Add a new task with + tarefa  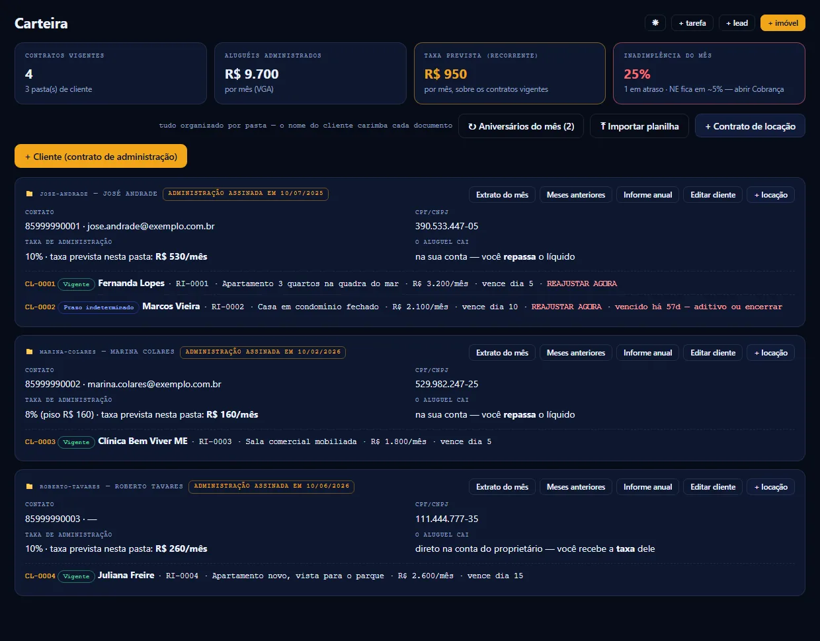692,22
